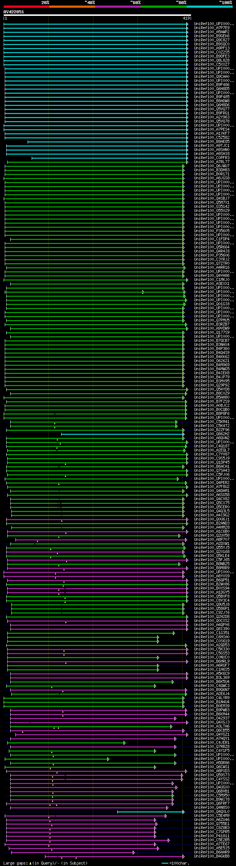The width and height of the screenshot is (236, 866).
Task: Open hit UniRef100_C5KM41
Action: tap(212, 422)
